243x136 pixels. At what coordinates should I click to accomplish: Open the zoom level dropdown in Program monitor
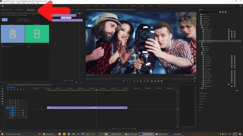98,75
